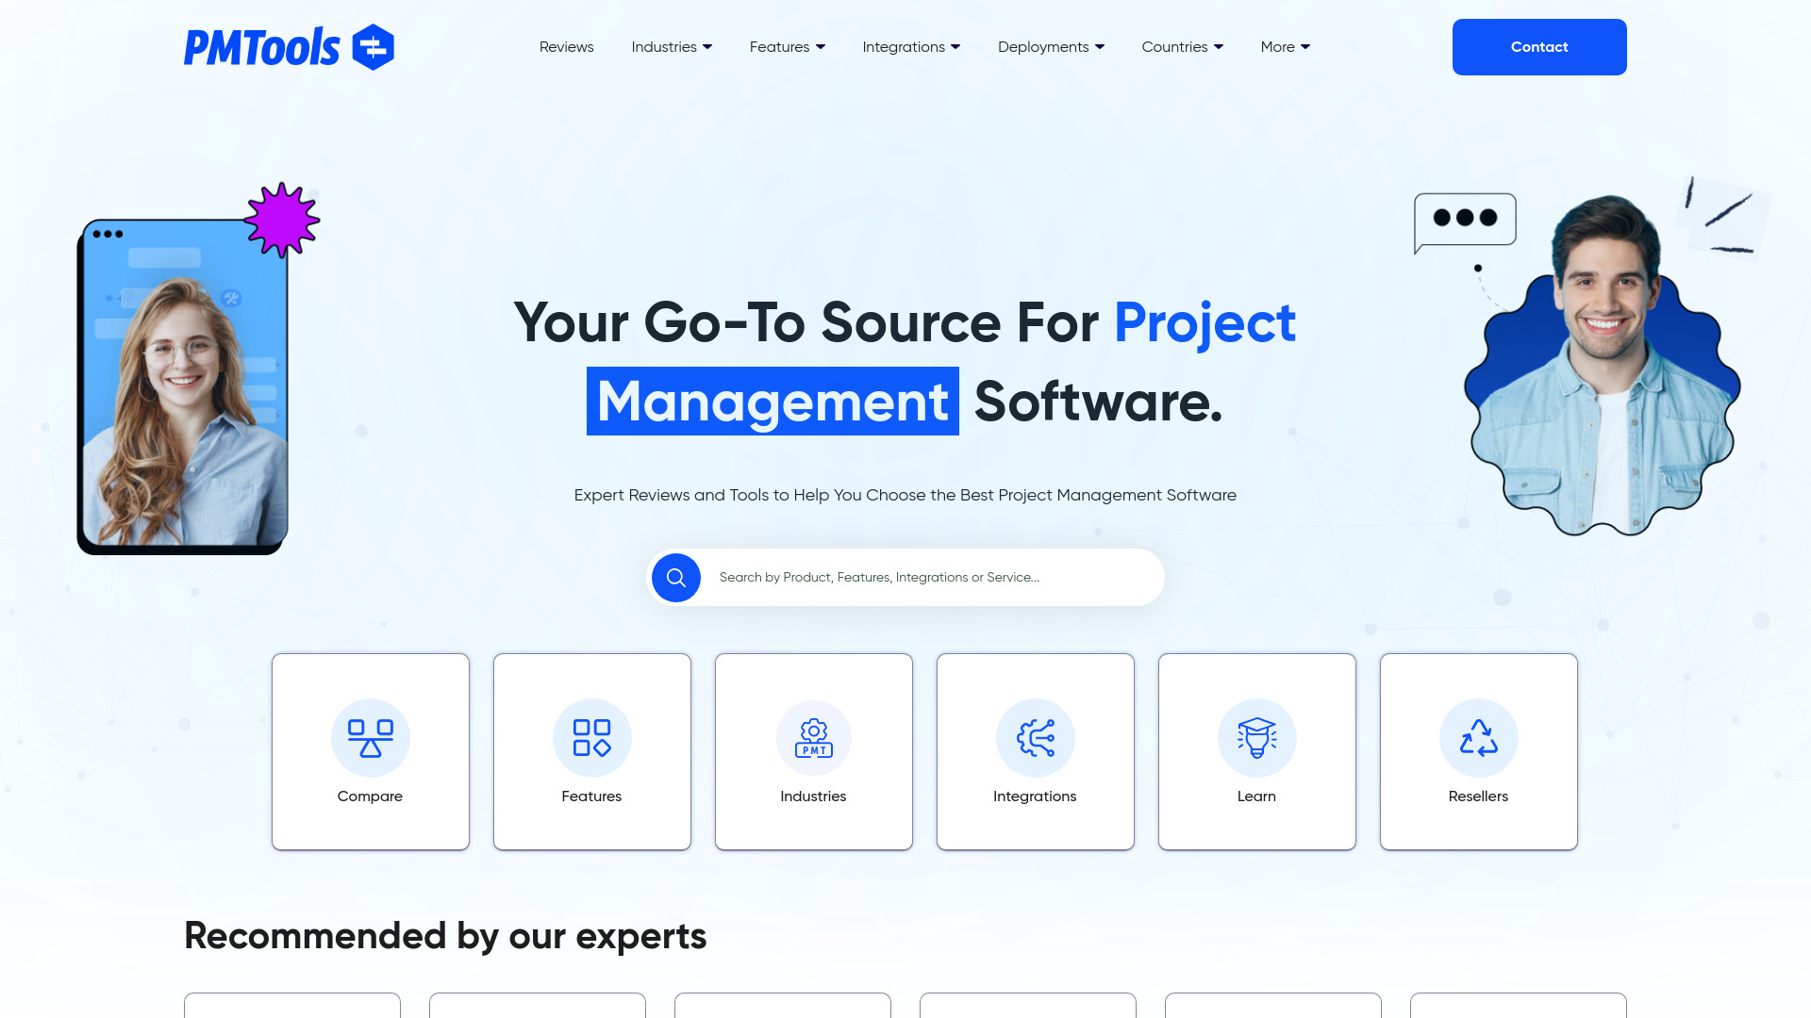Click on the Recommended by our experts section
The height and width of the screenshot is (1018, 1811).
point(445,937)
